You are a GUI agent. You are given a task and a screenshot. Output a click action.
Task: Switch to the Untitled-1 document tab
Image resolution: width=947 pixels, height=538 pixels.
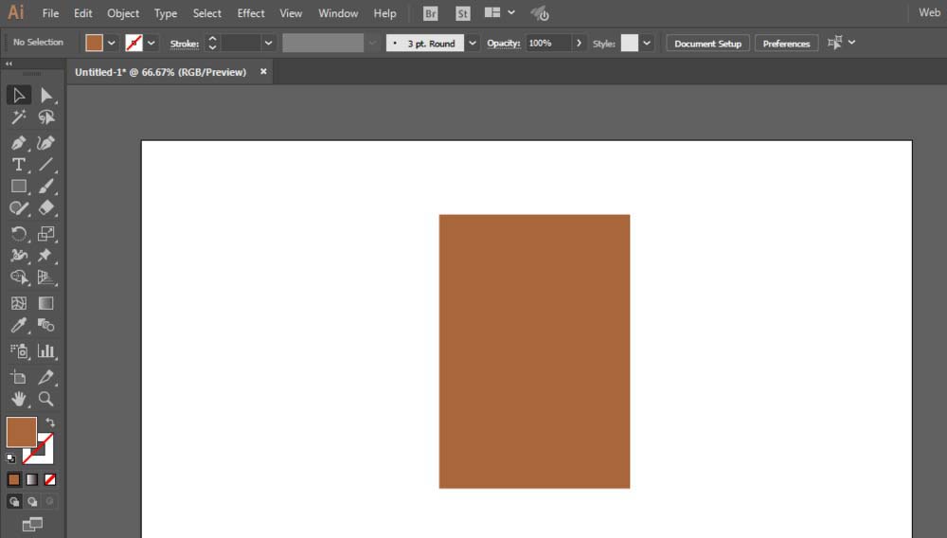[160, 72]
